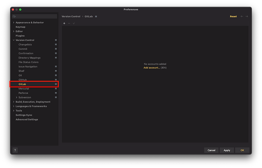This screenshot has height=168, width=262.
Task: Select GitHub settings page
Action: click(x=23, y=80)
